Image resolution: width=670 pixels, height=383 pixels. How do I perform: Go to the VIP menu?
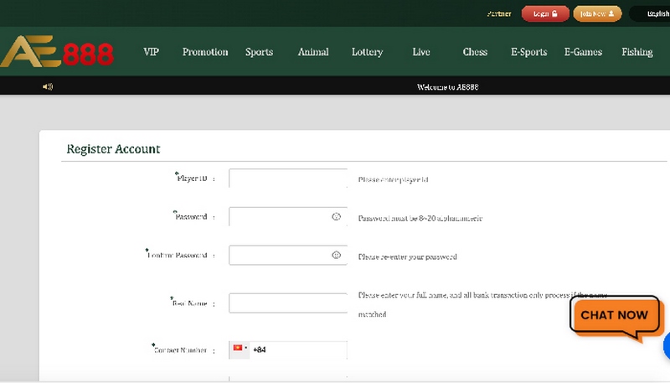[x=152, y=52]
